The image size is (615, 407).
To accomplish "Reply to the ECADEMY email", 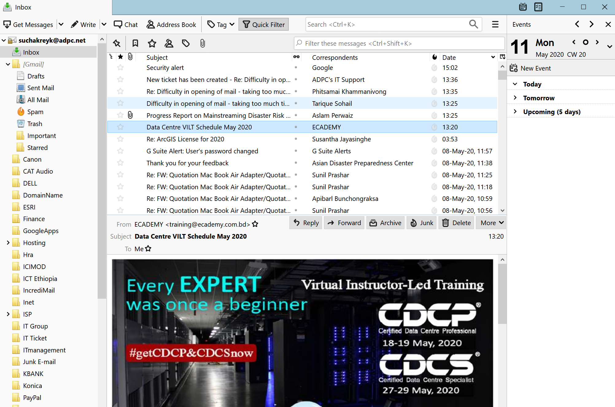I will point(306,223).
